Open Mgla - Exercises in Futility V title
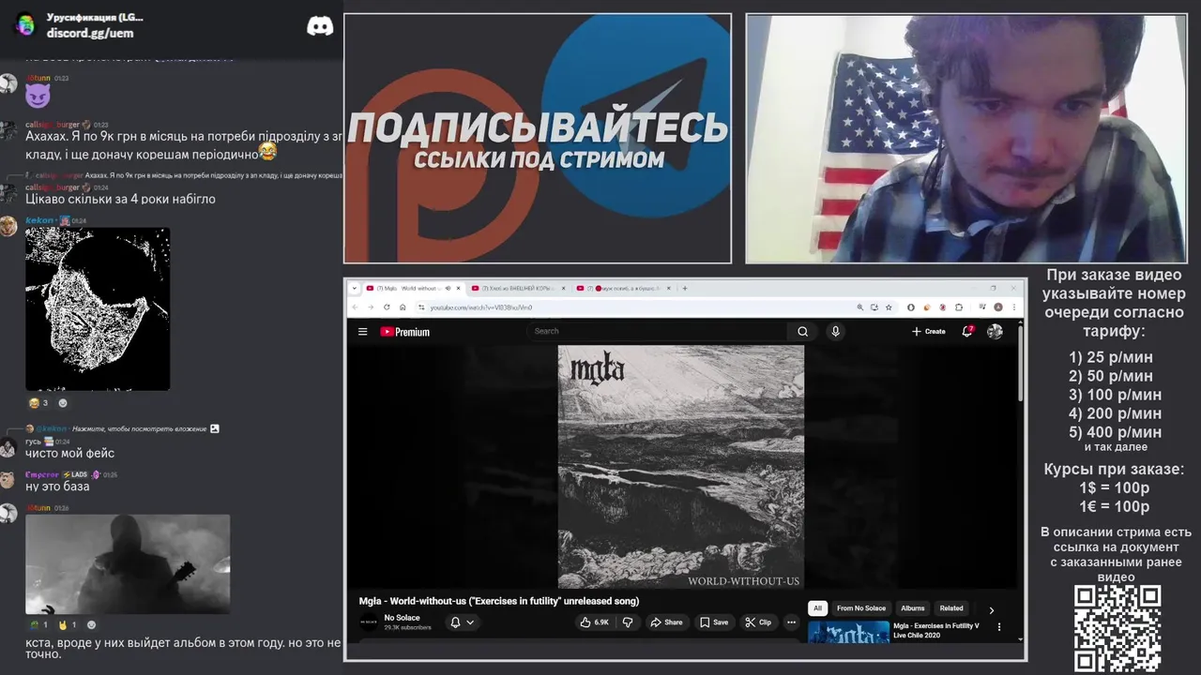This screenshot has height=675, width=1201. point(935,630)
